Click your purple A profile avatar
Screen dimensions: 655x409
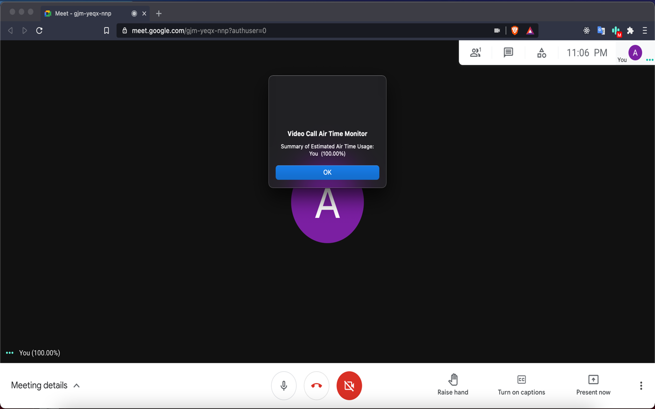635,52
